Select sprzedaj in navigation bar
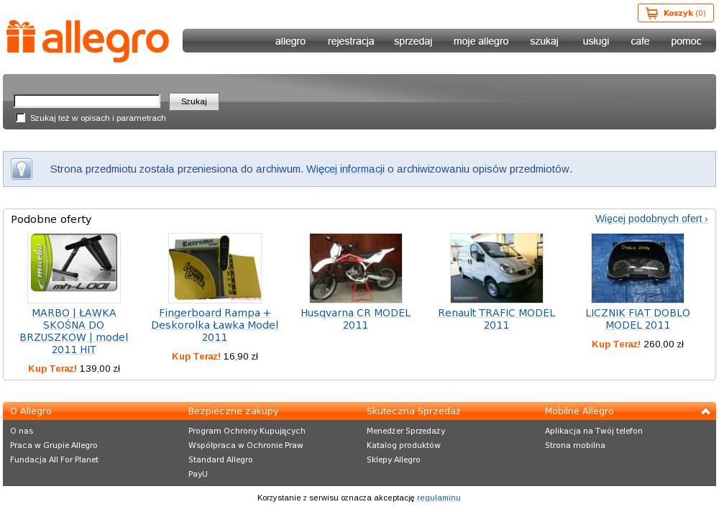 click(413, 41)
